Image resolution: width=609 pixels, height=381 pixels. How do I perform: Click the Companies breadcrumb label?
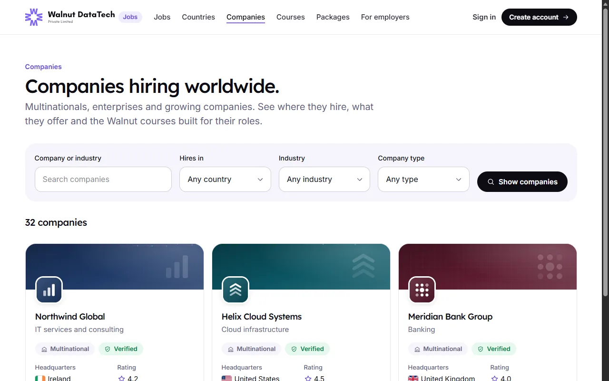(x=43, y=67)
